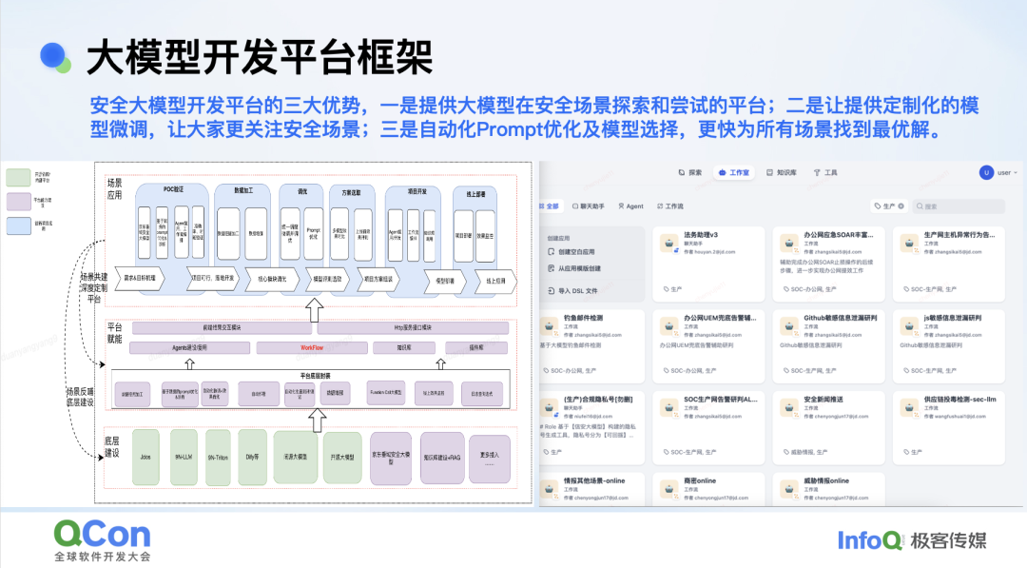Click the Jdos box in diagram
This screenshot has height=568, width=1027.
[x=145, y=458]
